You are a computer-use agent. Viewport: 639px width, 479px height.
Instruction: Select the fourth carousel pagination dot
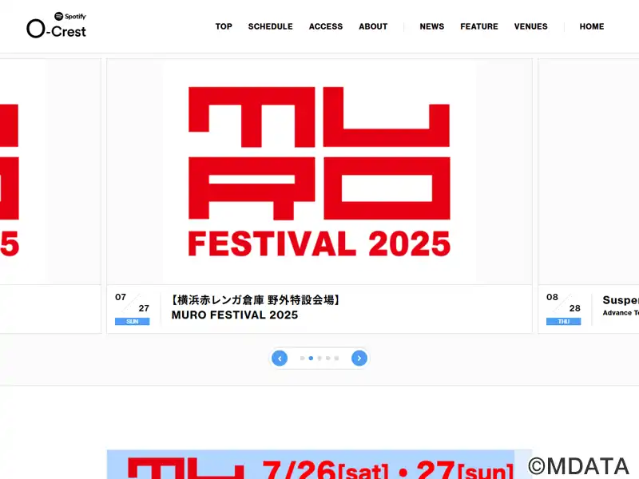pos(328,358)
